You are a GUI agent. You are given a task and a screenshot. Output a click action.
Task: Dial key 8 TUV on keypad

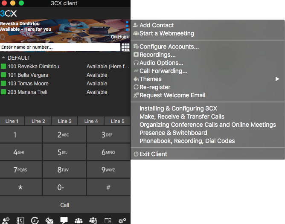pos(64,169)
